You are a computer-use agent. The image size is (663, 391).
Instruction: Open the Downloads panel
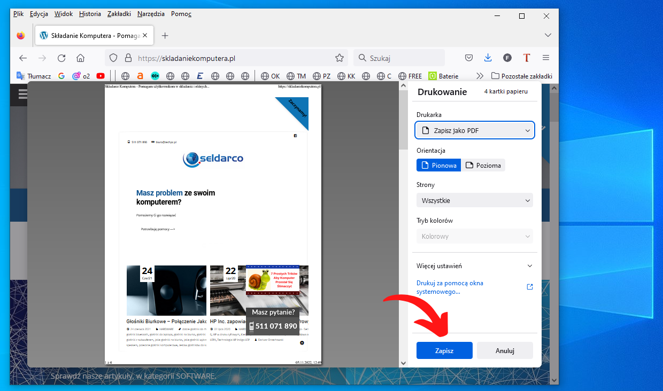[x=488, y=58]
